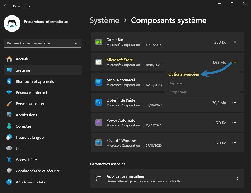Select the Power Automate app icon
The image size is (251, 193).
(98, 123)
